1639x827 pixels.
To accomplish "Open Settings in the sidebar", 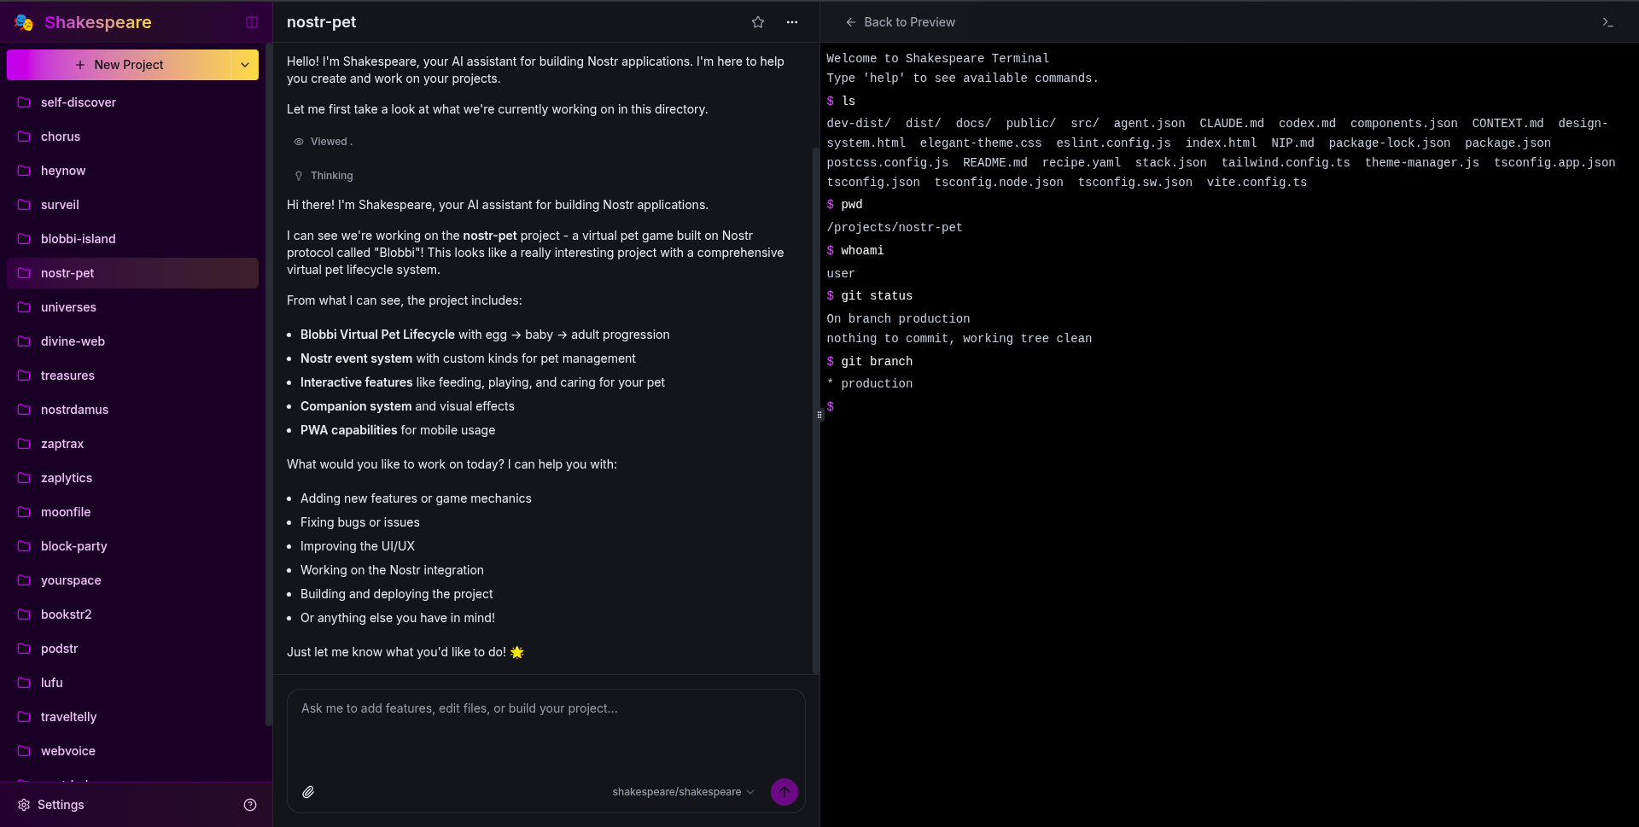I will click(60, 805).
